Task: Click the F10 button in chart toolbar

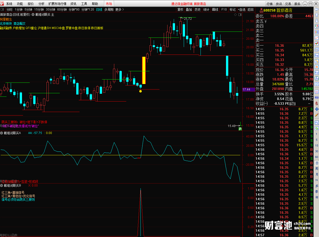Action: [x=224, y=9]
